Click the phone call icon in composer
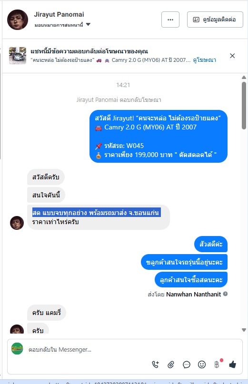248x384 pixels. point(156,364)
